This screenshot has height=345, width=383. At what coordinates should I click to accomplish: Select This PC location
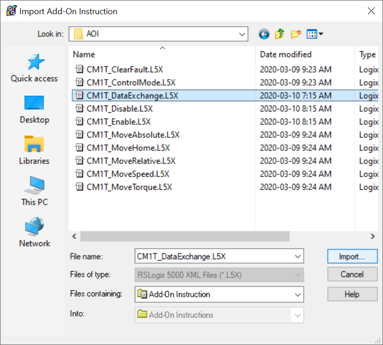(x=34, y=192)
